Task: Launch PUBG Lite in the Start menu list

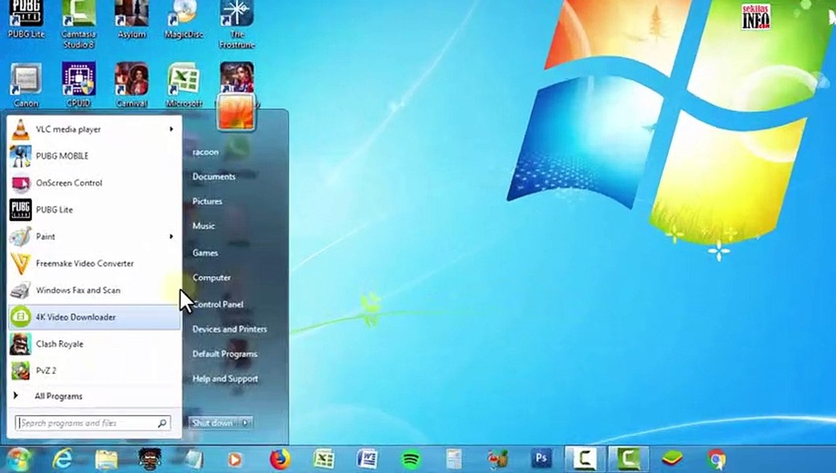Action: tap(94, 210)
